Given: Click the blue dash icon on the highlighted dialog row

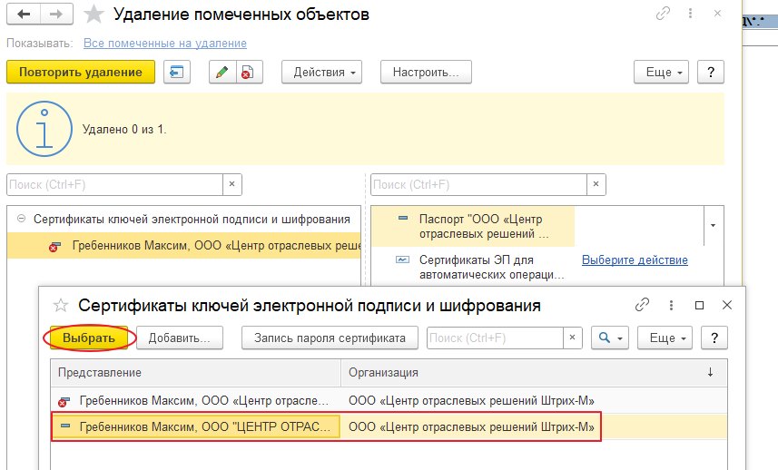Looking at the screenshot, I should [x=65, y=426].
